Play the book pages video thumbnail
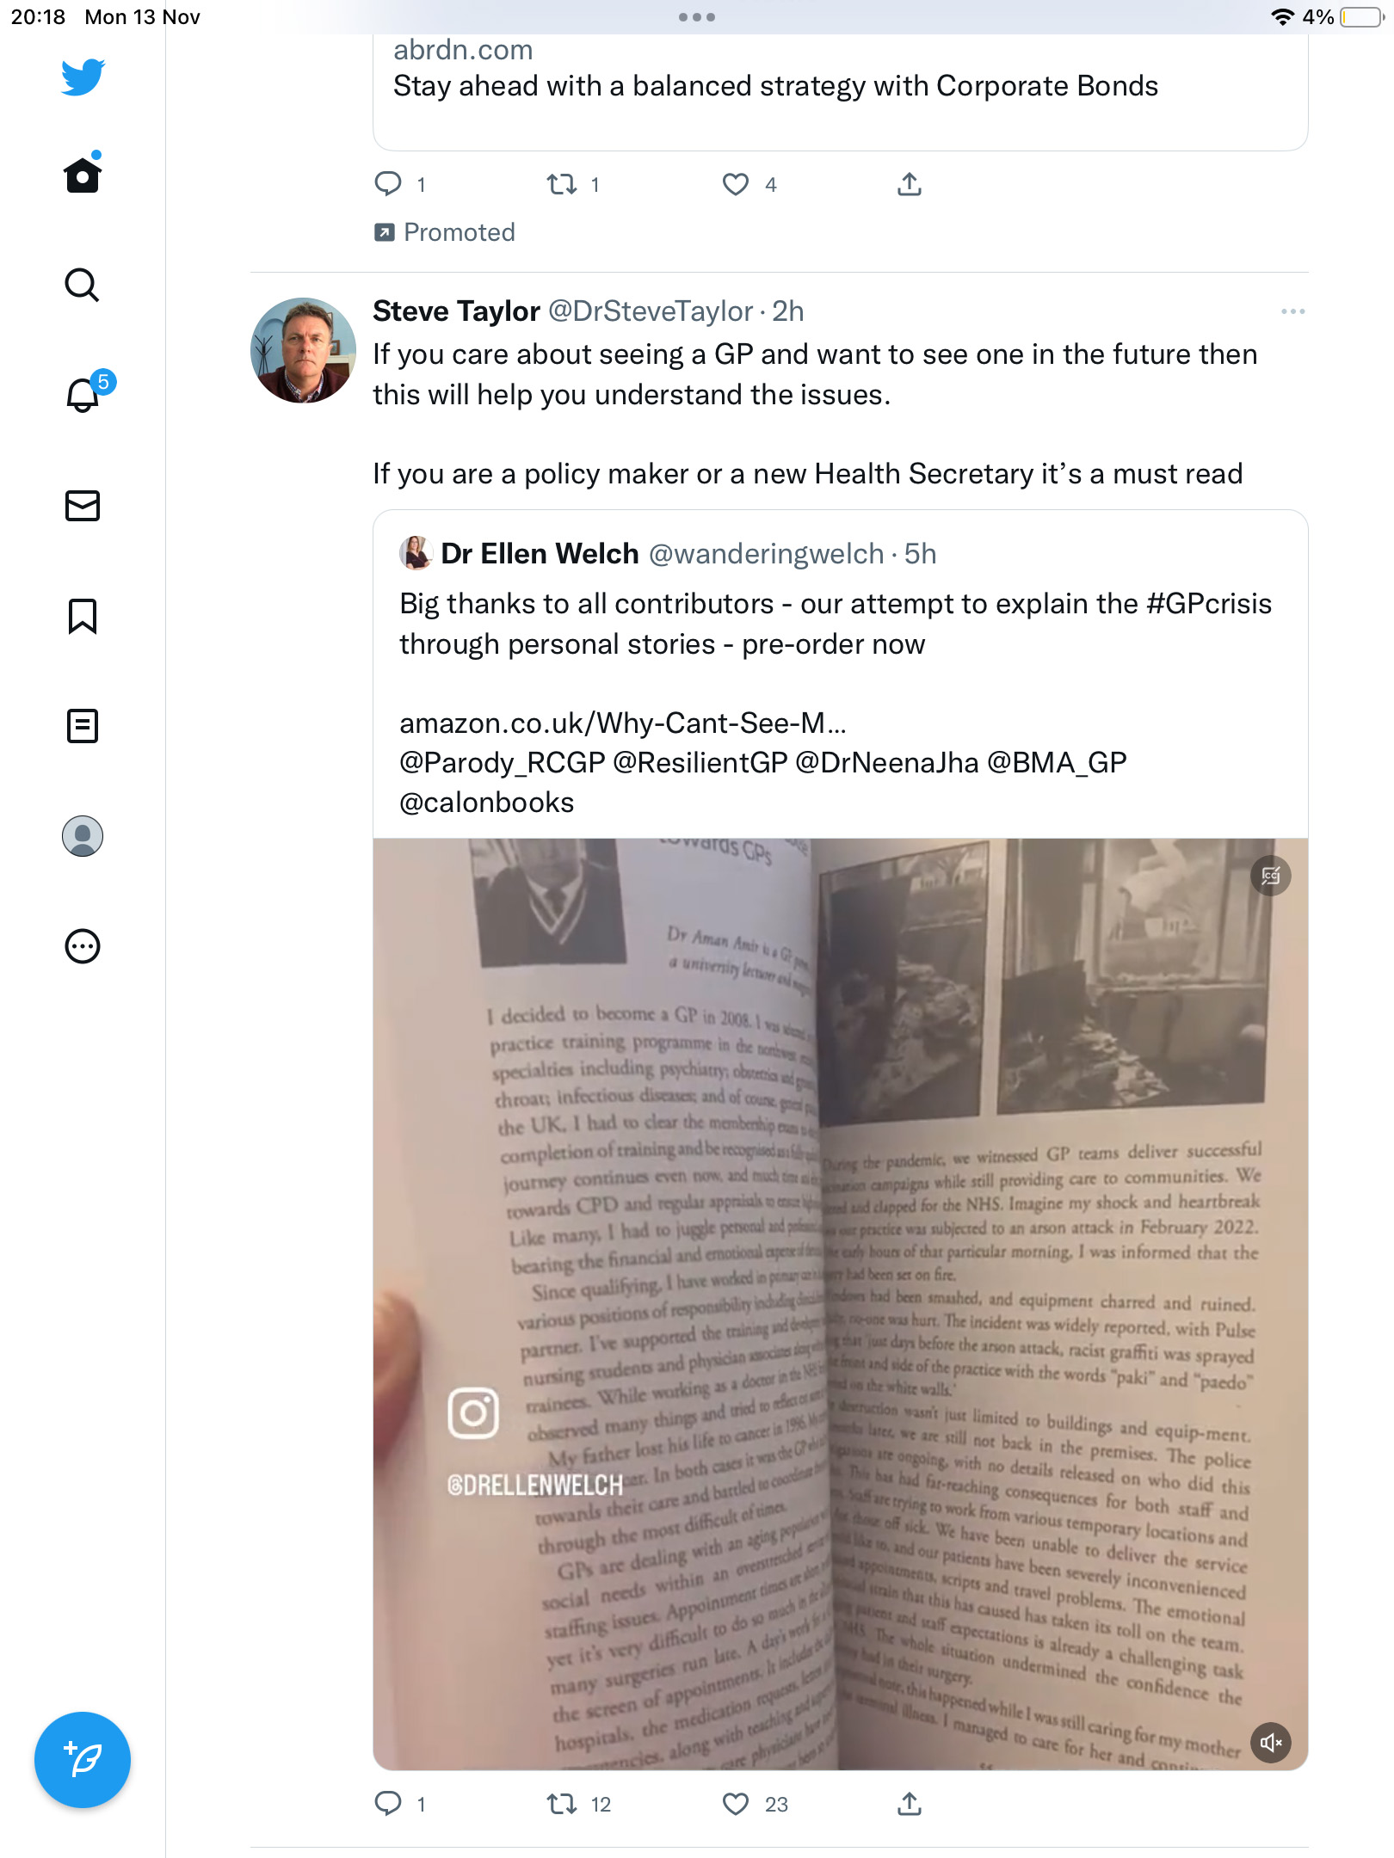The width and height of the screenshot is (1394, 1858). click(x=841, y=1304)
